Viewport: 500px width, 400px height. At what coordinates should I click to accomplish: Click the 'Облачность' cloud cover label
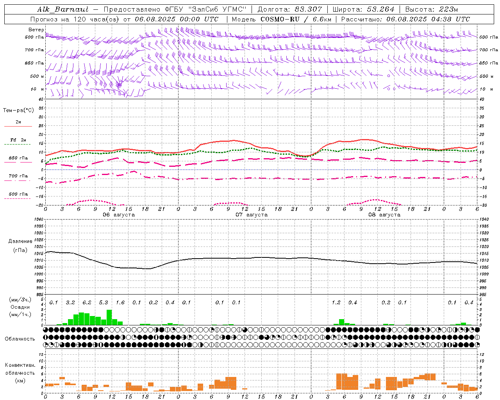(x=20, y=339)
